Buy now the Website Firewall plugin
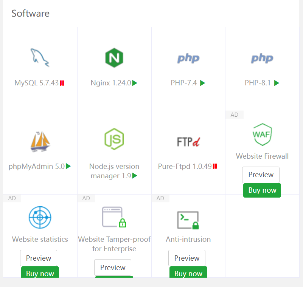Image resolution: width=303 pixels, height=289 pixels. [x=262, y=190]
